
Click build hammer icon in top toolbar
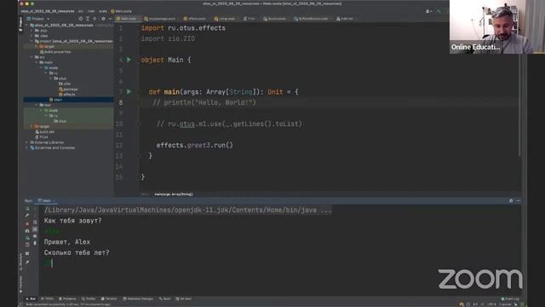[x=439, y=11]
